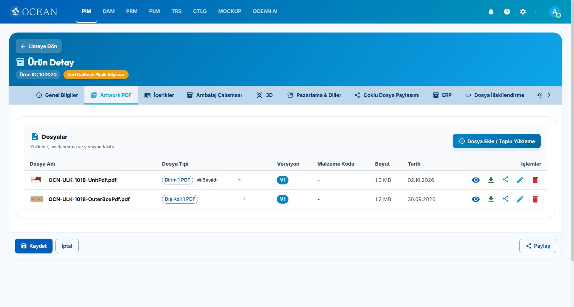This screenshot has width=574, height=307.
Task: Open the user avatar menu
Action: tap(555, 12)
